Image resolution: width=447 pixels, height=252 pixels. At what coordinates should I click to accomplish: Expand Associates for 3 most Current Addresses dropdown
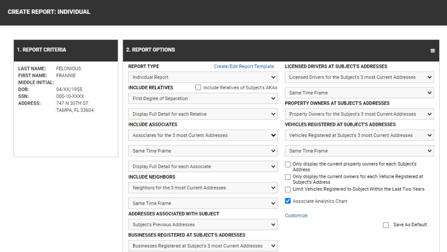(x=203, y=135)
